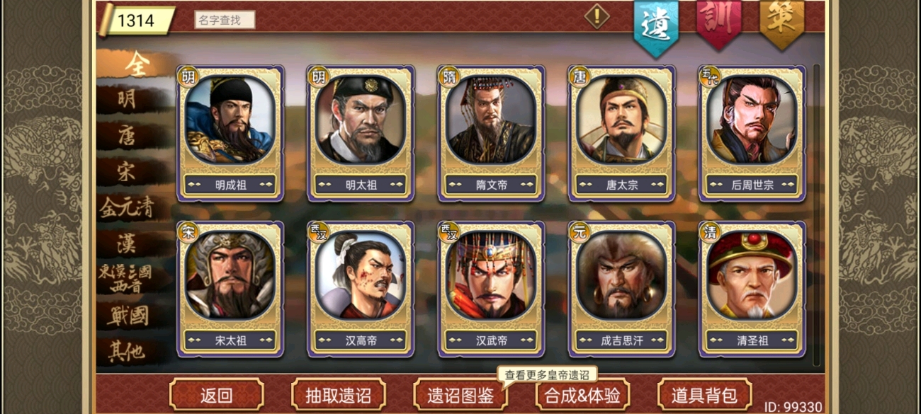Switch to the 全 category tab
921x414 pixels.
[135, 64]
